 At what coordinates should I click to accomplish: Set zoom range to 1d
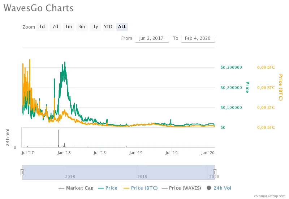42,27
